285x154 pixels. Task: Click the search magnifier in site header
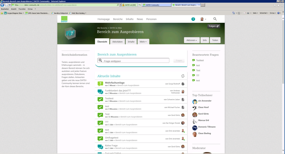tap(215, 19)
